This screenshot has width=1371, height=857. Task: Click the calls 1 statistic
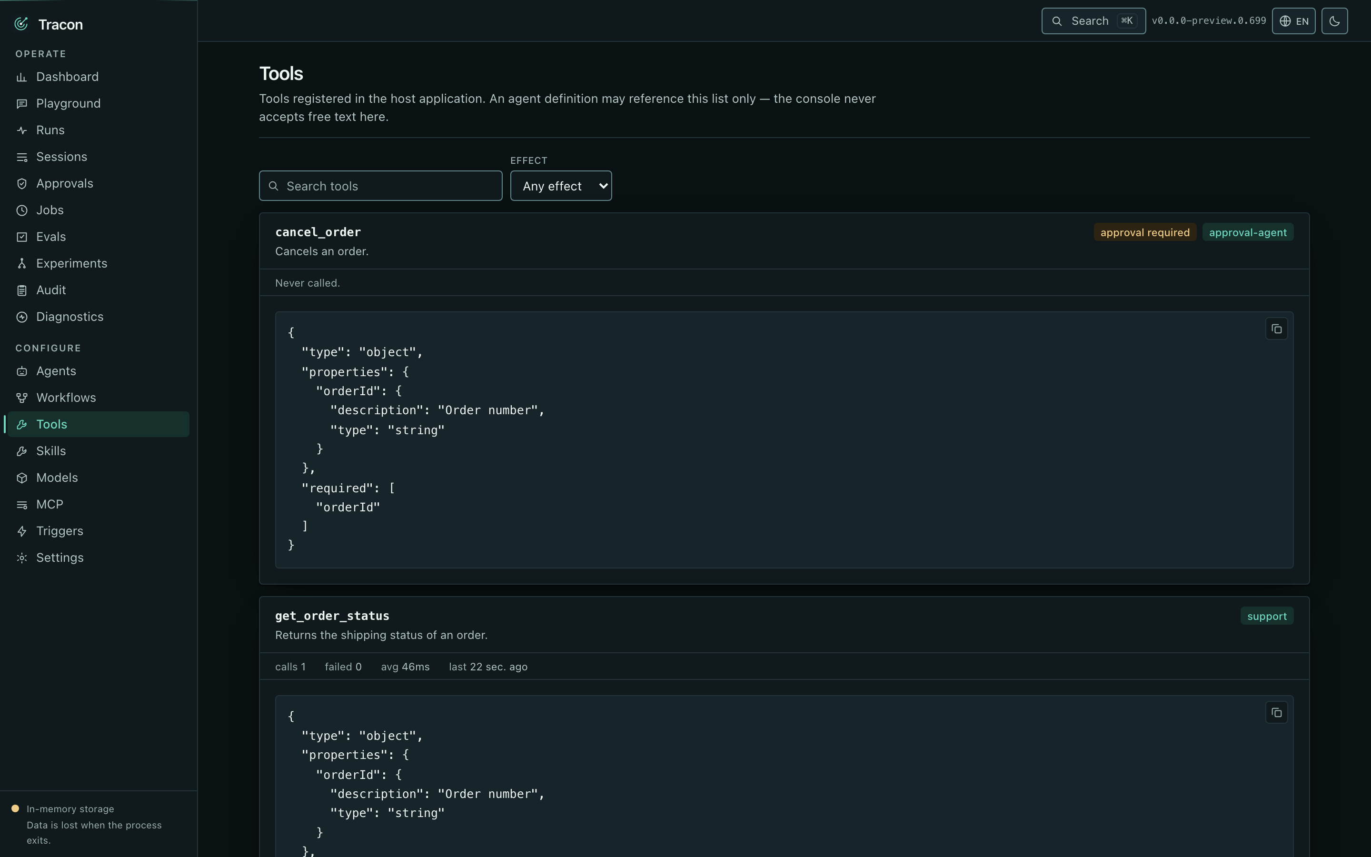tap(290, 667)
